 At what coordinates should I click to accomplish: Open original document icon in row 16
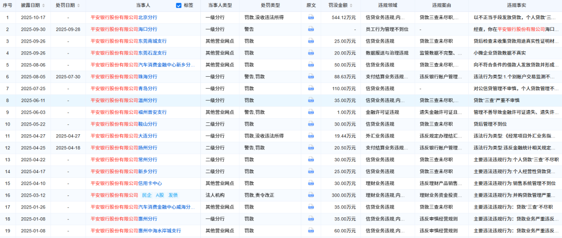click(311, 195)
